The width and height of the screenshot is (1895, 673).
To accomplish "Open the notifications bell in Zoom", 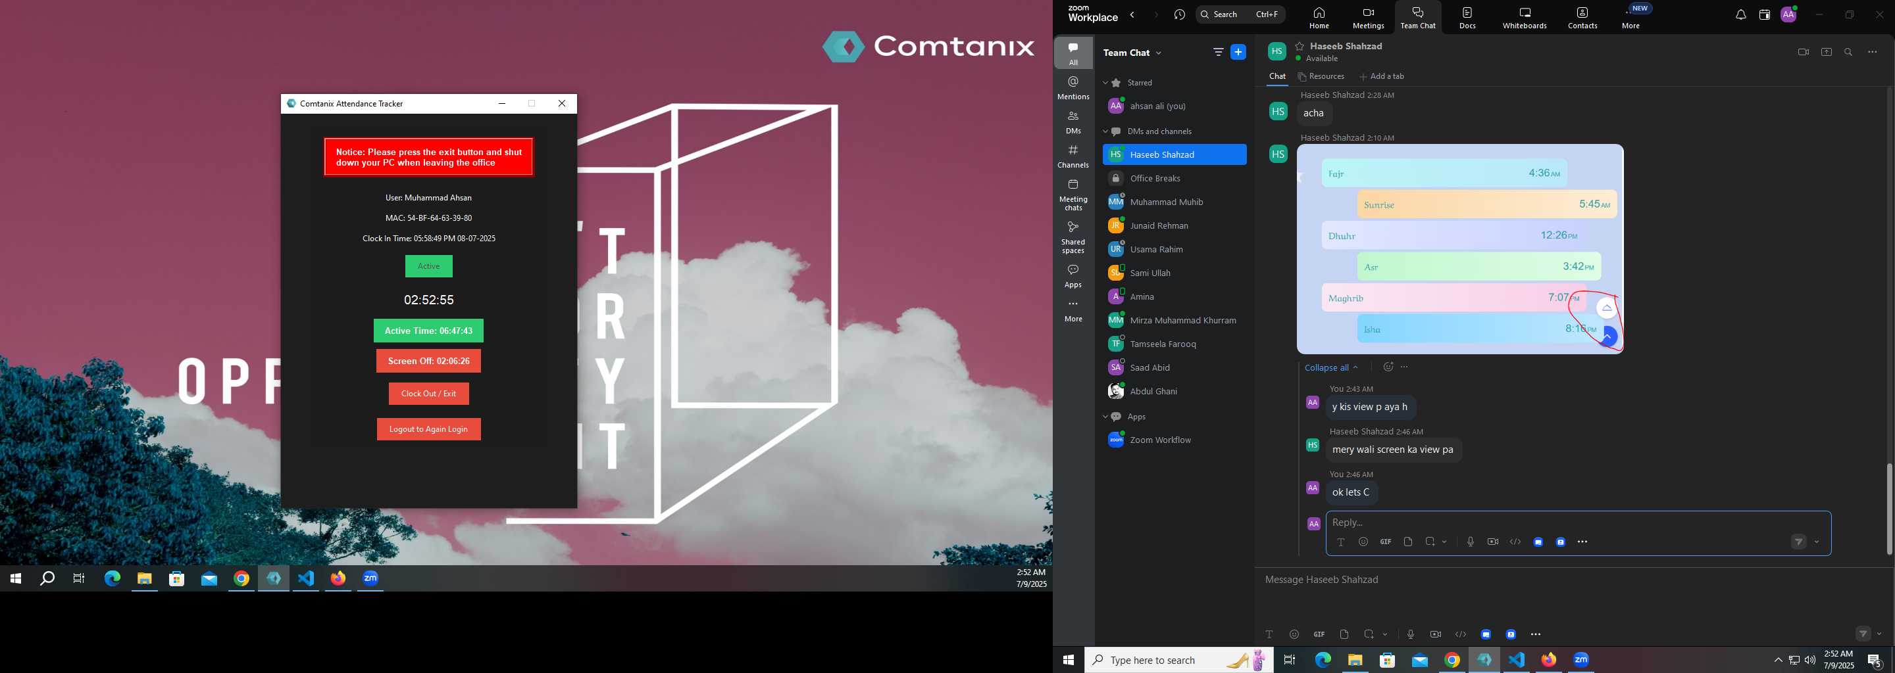I will tap(1740, 14).
